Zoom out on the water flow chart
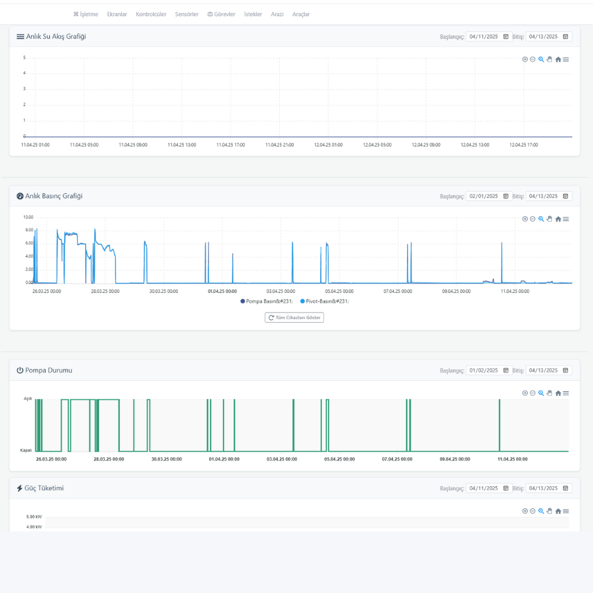Viewport: 593px width, 593px height. tap(533, 59)
